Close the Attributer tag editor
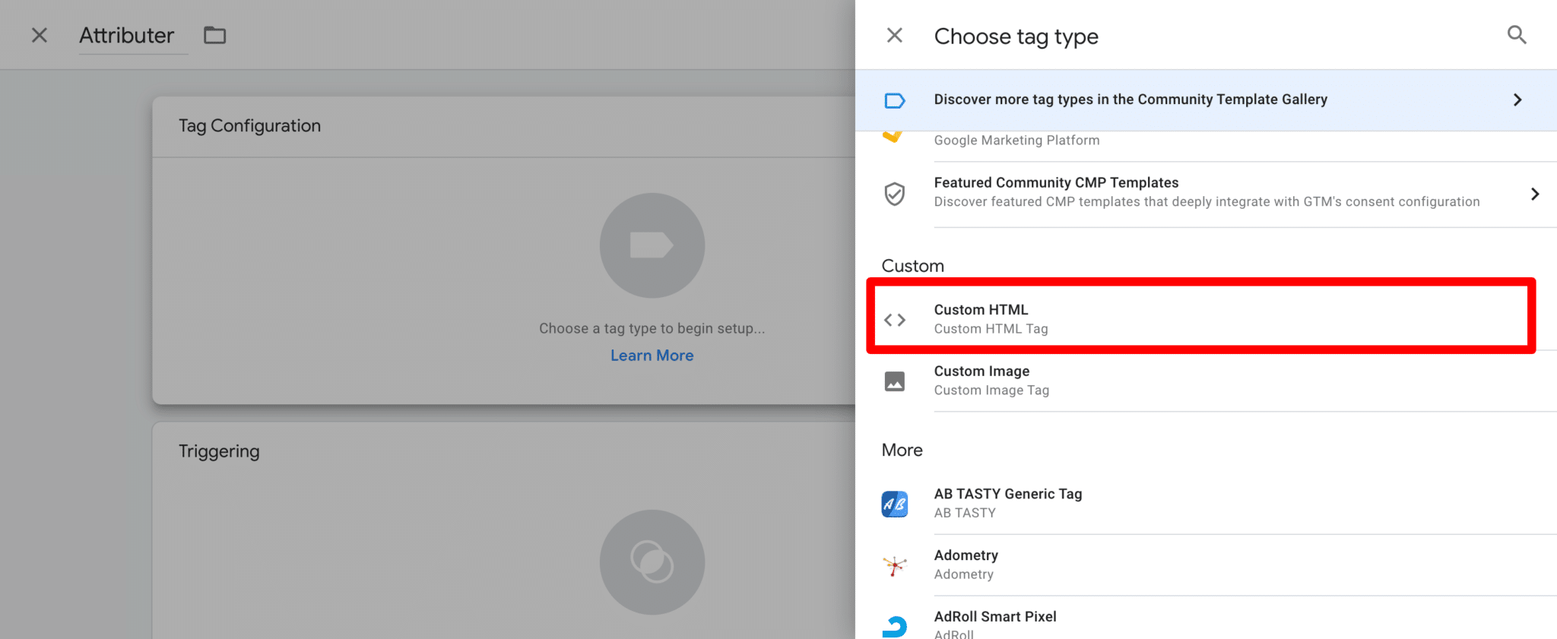 point(40,35)
